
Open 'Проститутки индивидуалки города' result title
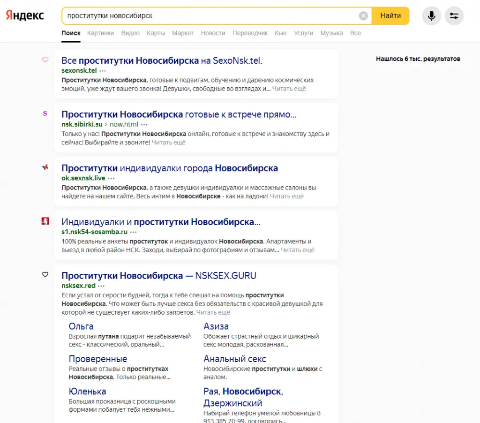coord(170,168)
